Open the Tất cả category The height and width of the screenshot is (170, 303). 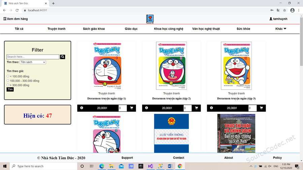tap(19, 29)
